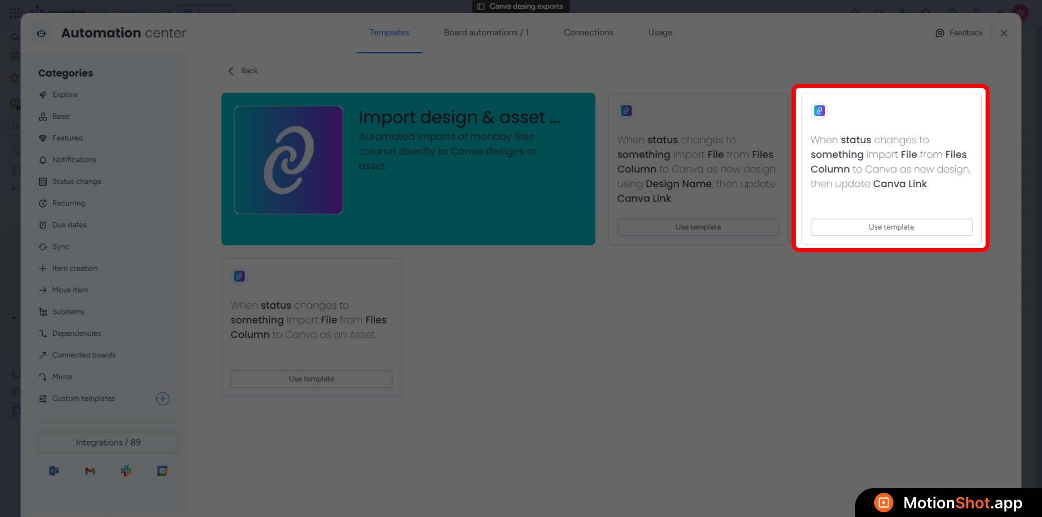Viewport: 1042px width, 517px height.
Task: Open the Connected boards category
Action: [x=84, y=355]
